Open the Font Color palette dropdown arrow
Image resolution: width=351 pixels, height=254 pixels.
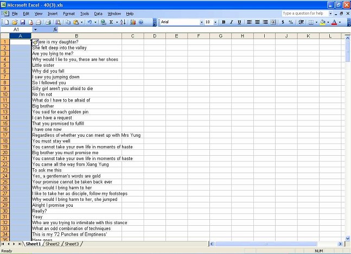pyautogui.click(x=340, y=22)
